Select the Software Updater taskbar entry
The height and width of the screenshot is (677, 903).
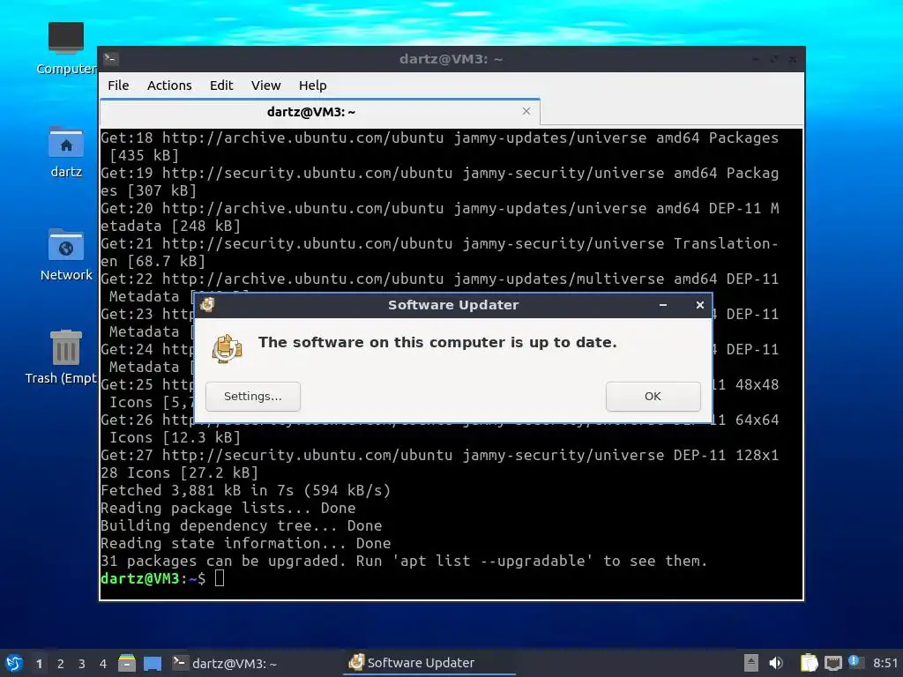(429, 663)
